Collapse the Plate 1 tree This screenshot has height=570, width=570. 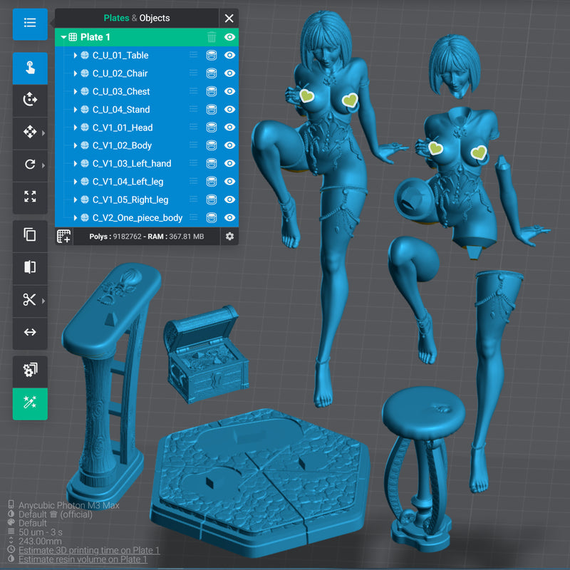(x=63, y=37)
